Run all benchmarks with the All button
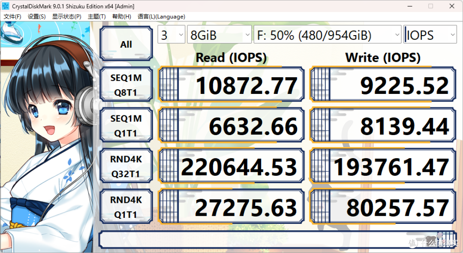This screenshot has width=463, height=253. (126, 44)
